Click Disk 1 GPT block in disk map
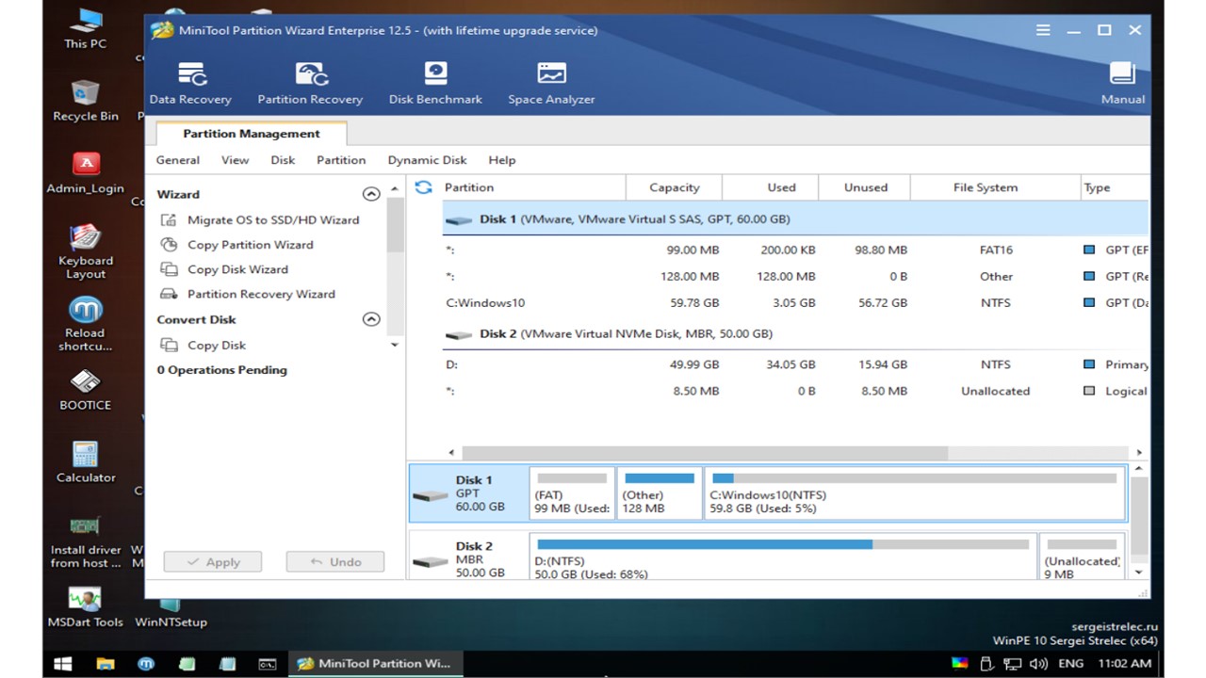Image resolution: width=1206 pixels, height=678 pixels. (x=468, y=493)
